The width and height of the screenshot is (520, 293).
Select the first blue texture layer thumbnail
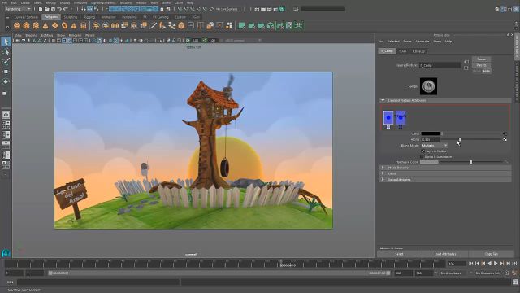point(388,117)
